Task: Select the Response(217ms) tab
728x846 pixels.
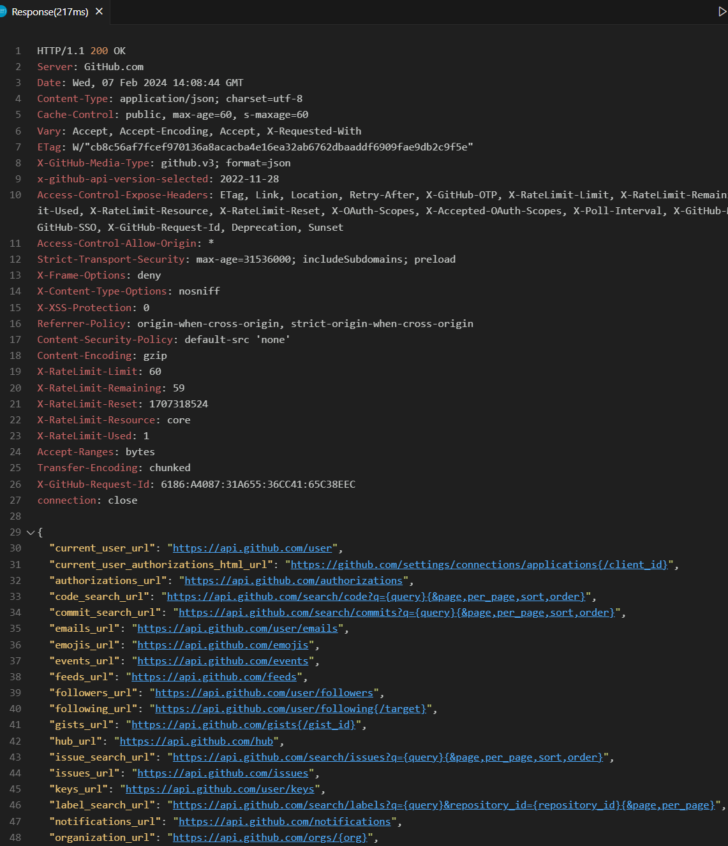Action: click(50, 11)
